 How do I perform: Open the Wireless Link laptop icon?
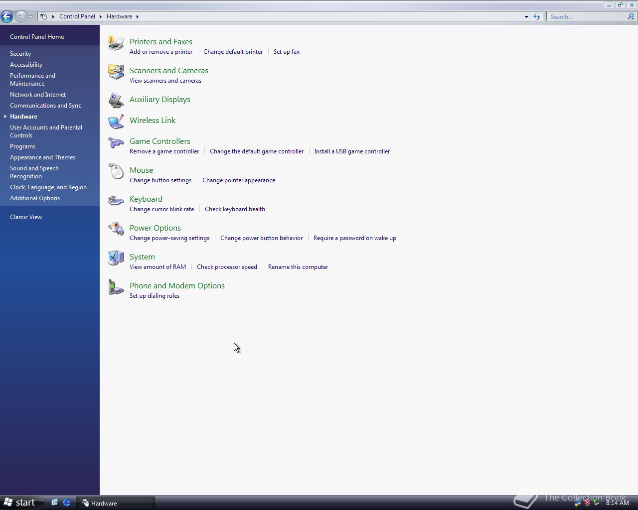[x=116, y=122]
